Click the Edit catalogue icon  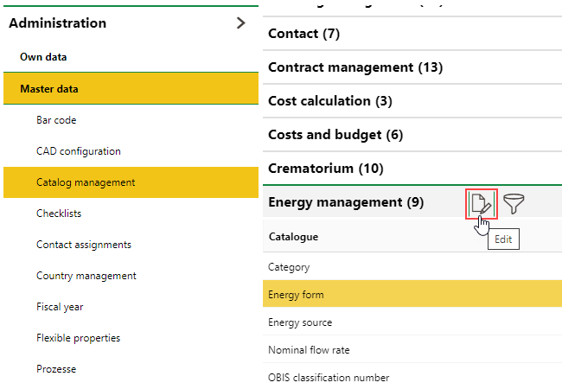point(481,203)
